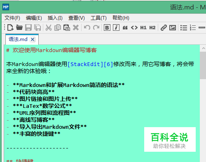
Task: Click the line **图片链接和图片上传**
Action: [45, 99]
